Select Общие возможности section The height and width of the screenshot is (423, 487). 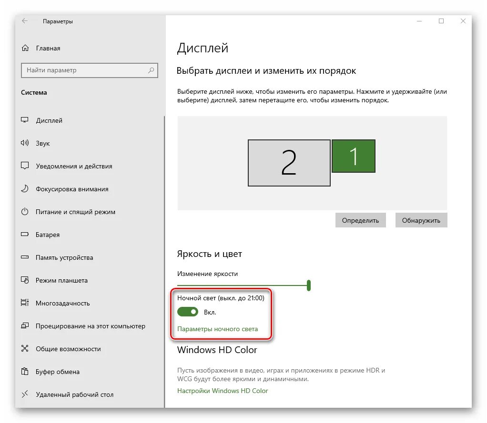point(68,349)
